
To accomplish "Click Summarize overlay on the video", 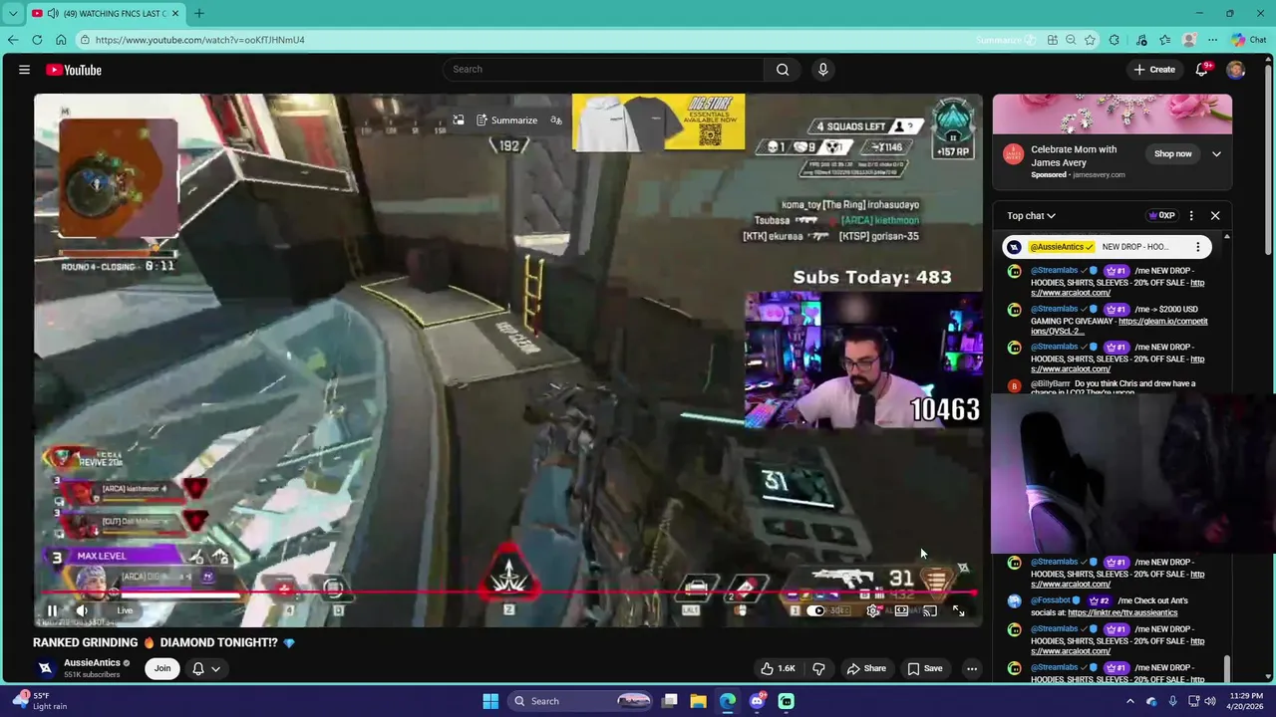I will point(506,120).
